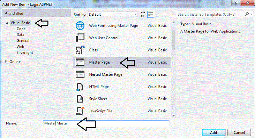Pick the Style Sheet template icon
255x138 pixels.
click(80, 99)
